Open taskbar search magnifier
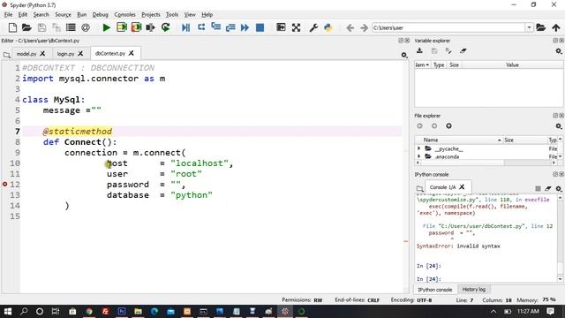Image resolution: width=565 pixels, height=318 pixels. (x=24, y=311)
